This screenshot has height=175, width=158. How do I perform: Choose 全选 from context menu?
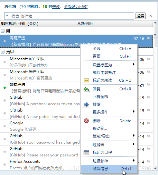click(109, 49)
